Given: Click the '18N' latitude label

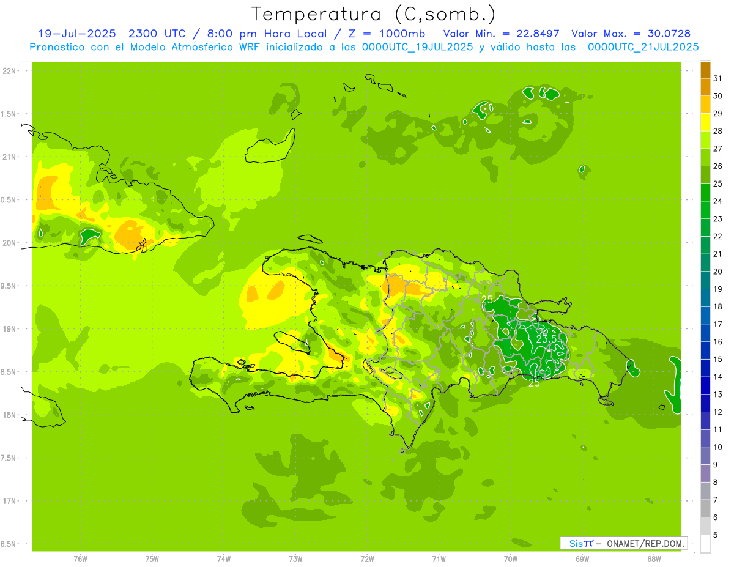Looking at the screenshot, I should point(9,415).
